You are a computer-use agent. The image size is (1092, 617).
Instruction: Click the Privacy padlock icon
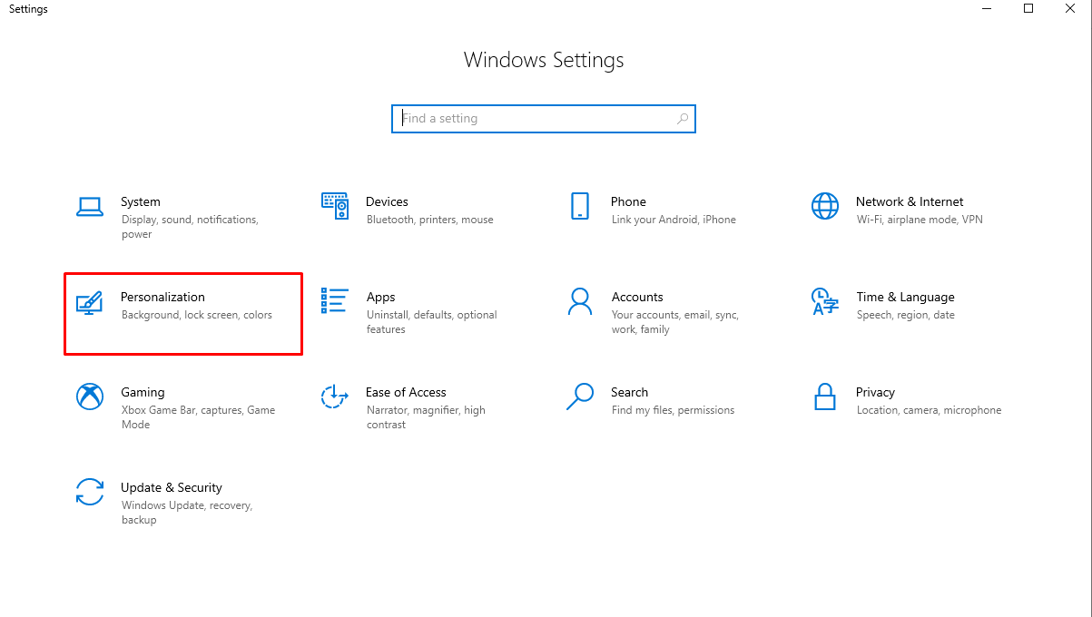click(x=825, y=397)
